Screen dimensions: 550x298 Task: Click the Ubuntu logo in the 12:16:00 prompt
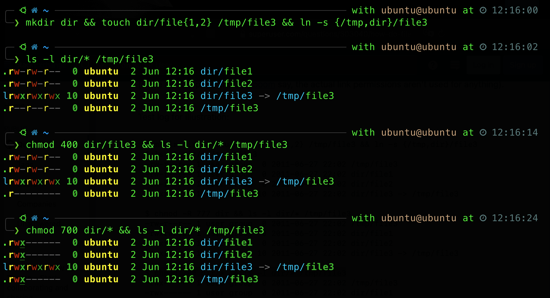(x=23, y=10)
